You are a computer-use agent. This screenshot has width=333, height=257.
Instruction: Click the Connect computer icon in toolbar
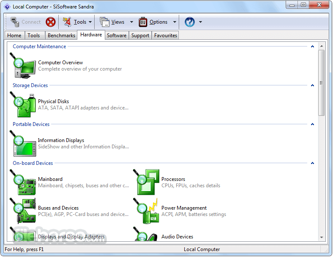(x=15, y=22)
